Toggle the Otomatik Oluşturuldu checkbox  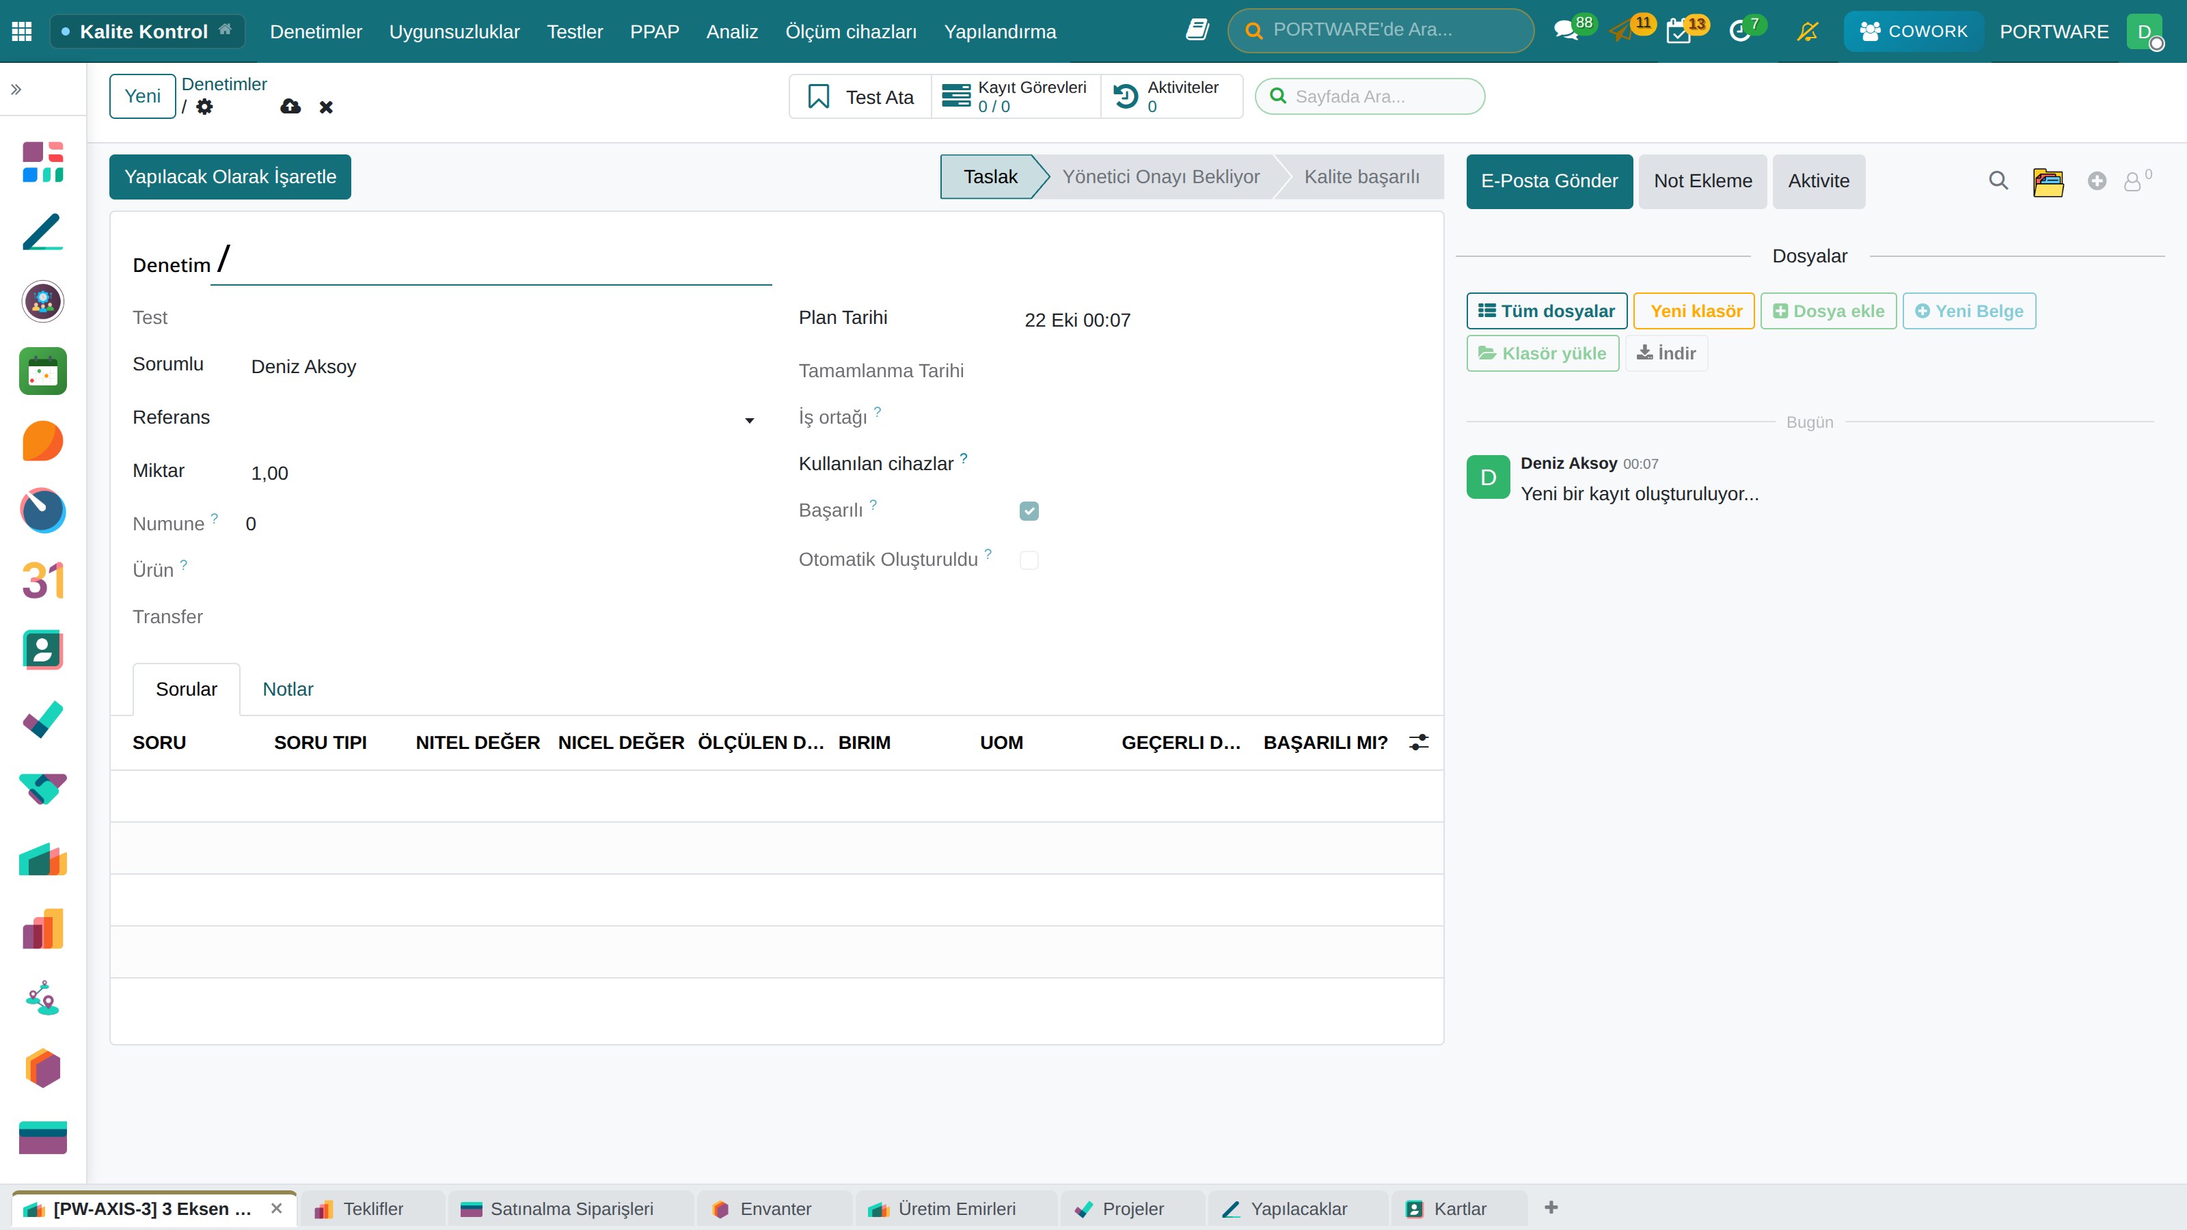click(1029, 560)
